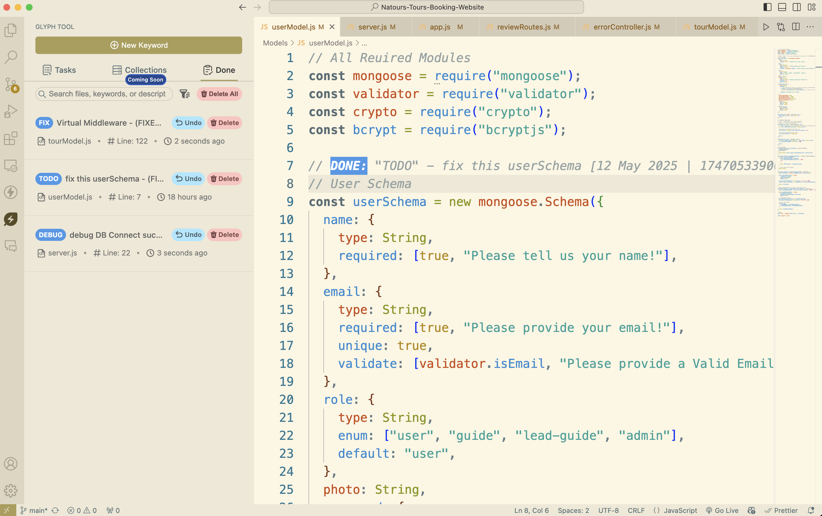Toggle the Primary Side Bar layout button
Image resolution: width=822 pixels, height=516 pixels.
[767, 7]
